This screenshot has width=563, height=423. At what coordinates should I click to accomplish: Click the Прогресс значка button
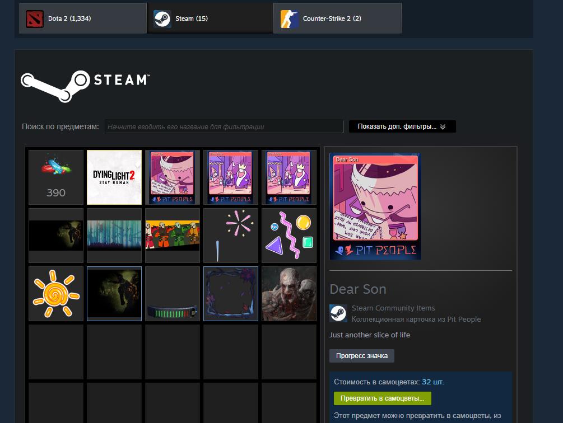click(362, 356)
